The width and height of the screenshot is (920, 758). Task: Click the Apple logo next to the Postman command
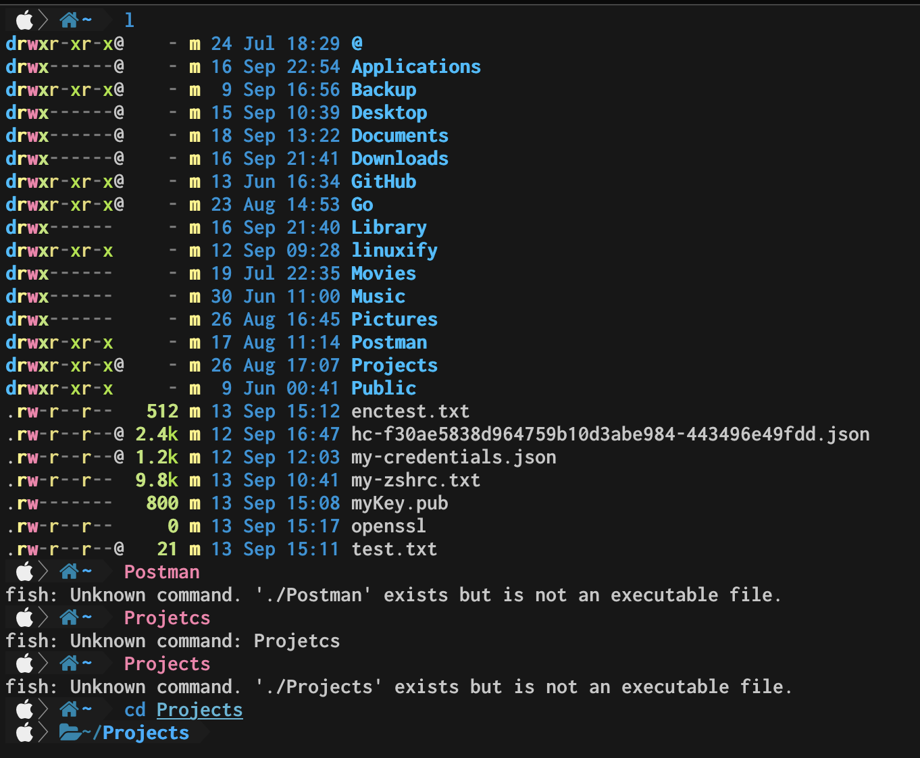pyautogui.click(x=25, y=571)
